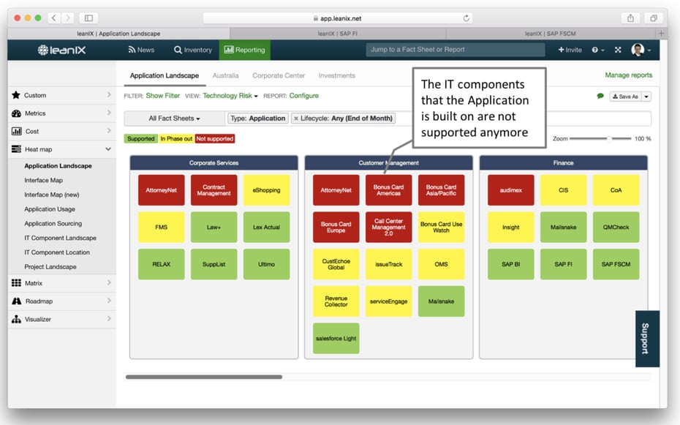Open Application Usage in the sidebar
Screen dimensions: 680x425
coord(50,209)
